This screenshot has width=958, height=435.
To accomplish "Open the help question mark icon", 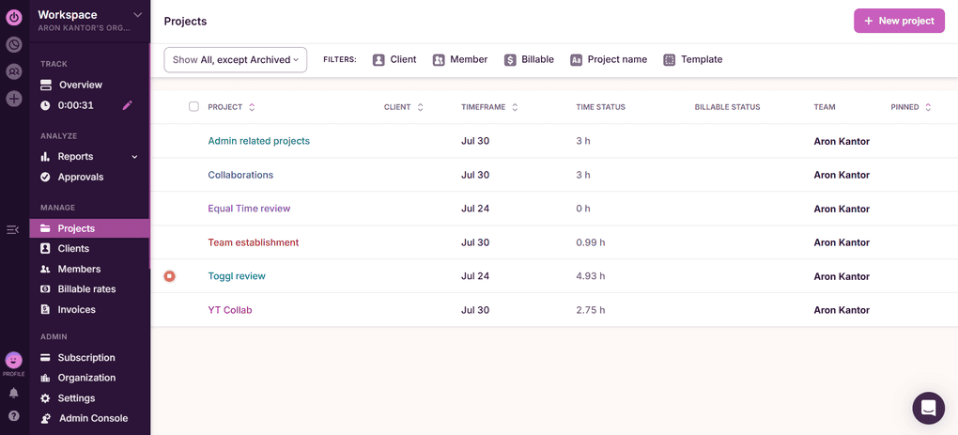I will 14,416.
